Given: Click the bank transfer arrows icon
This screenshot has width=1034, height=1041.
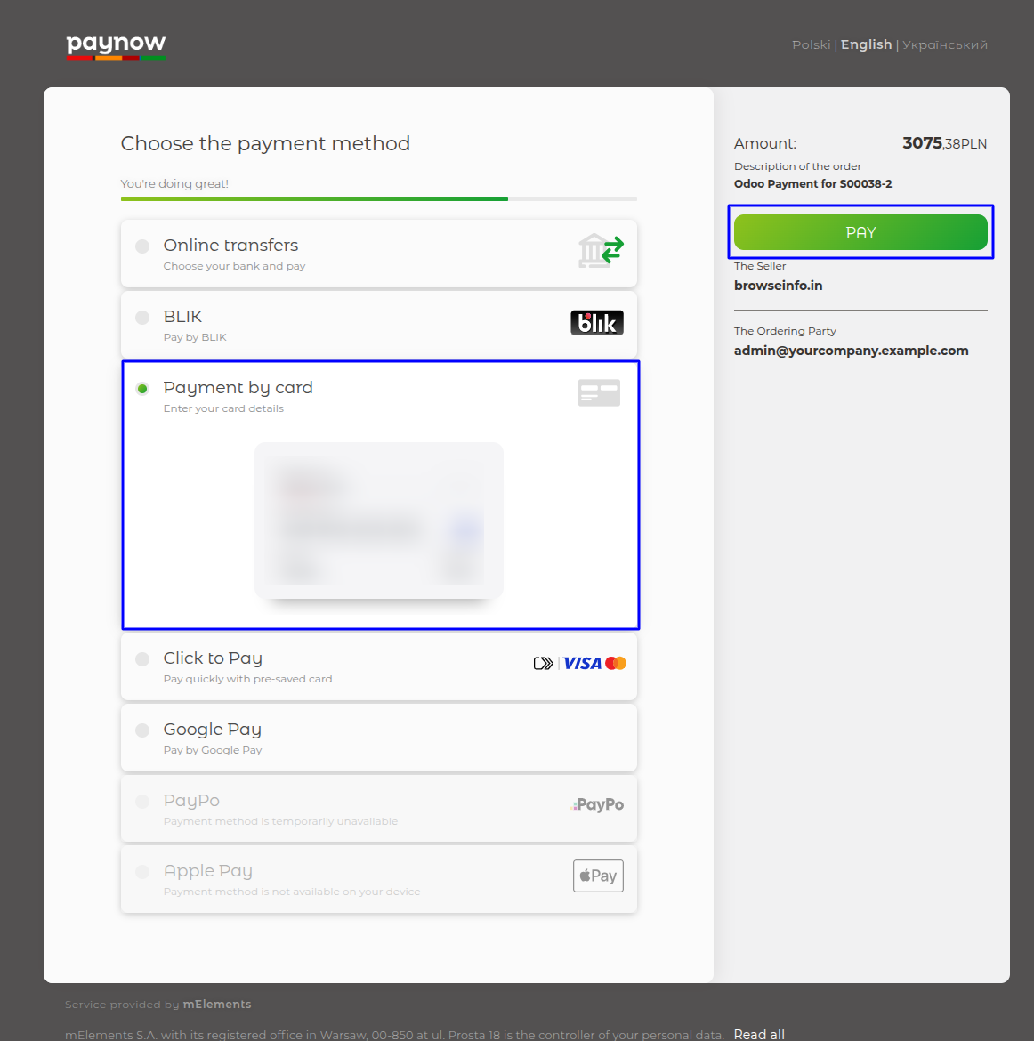Looking at the screenshot, I should tap(601, 251).
